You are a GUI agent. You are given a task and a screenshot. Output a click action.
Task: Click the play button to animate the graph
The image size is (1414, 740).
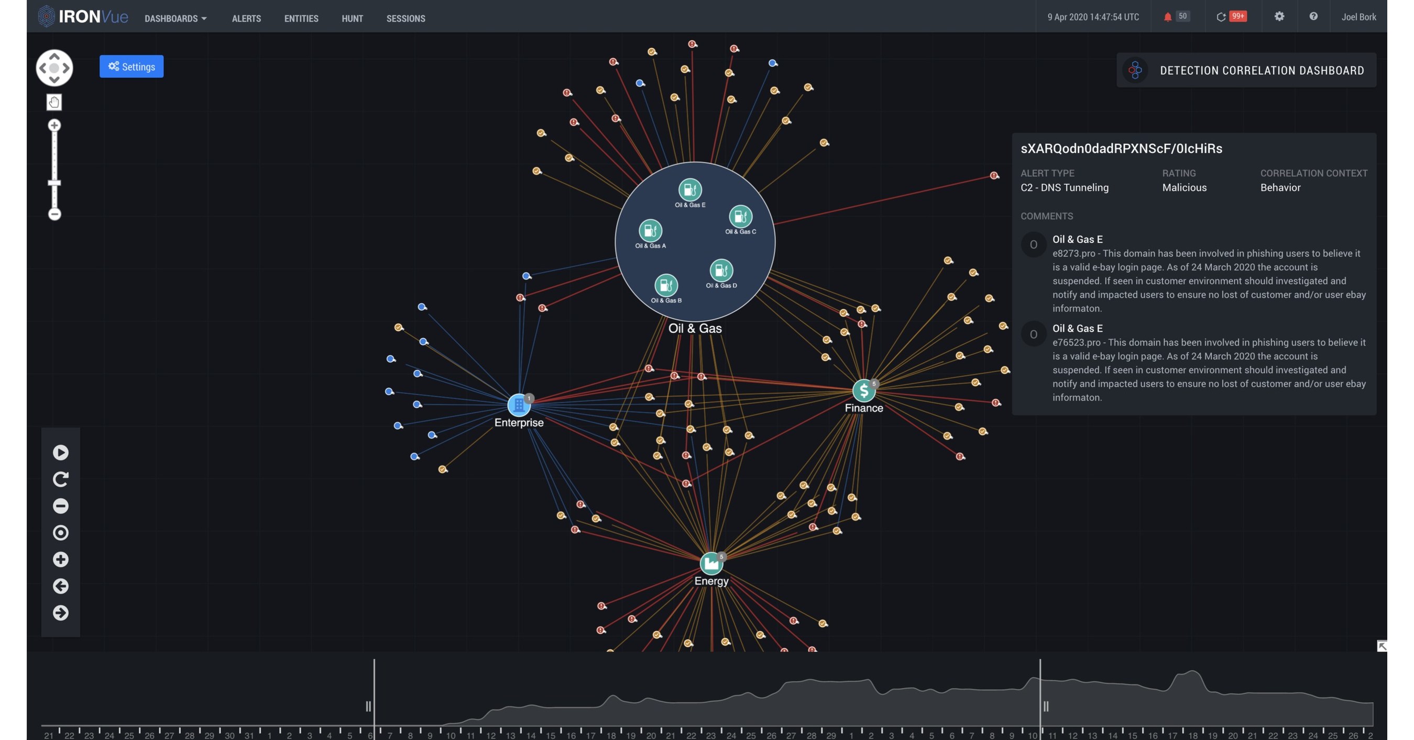coord(60,453)
